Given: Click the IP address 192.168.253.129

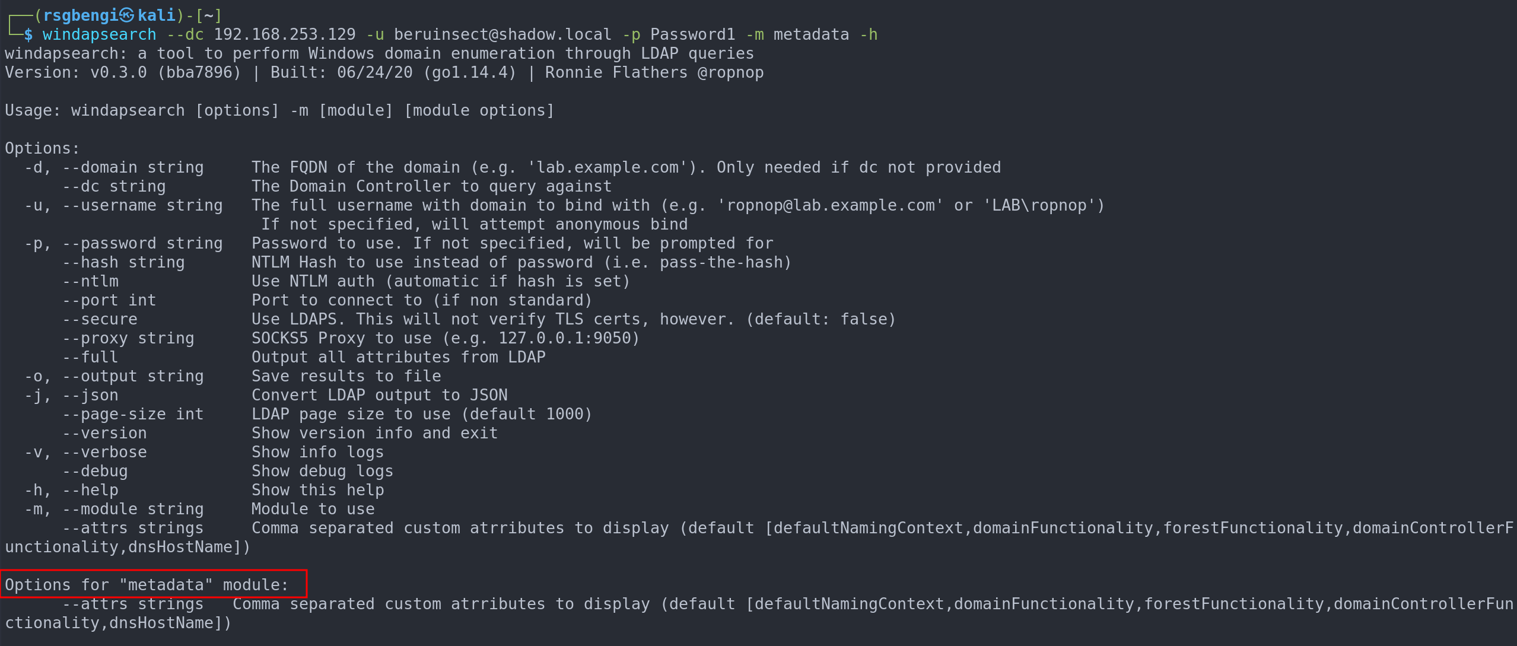Looking at the screenshot, I should [284, 34].
